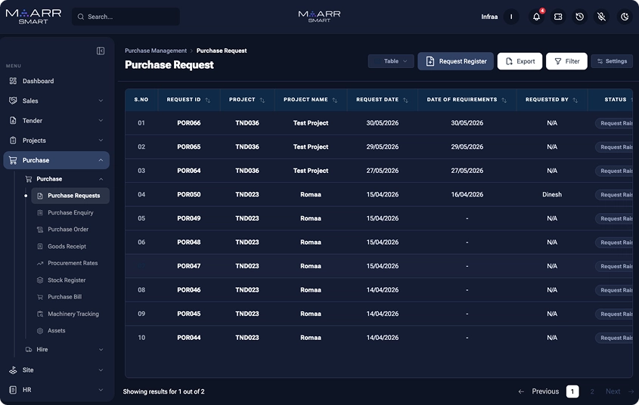
Task: Toggle dark mode moon icon
Action: click(625, 17)
